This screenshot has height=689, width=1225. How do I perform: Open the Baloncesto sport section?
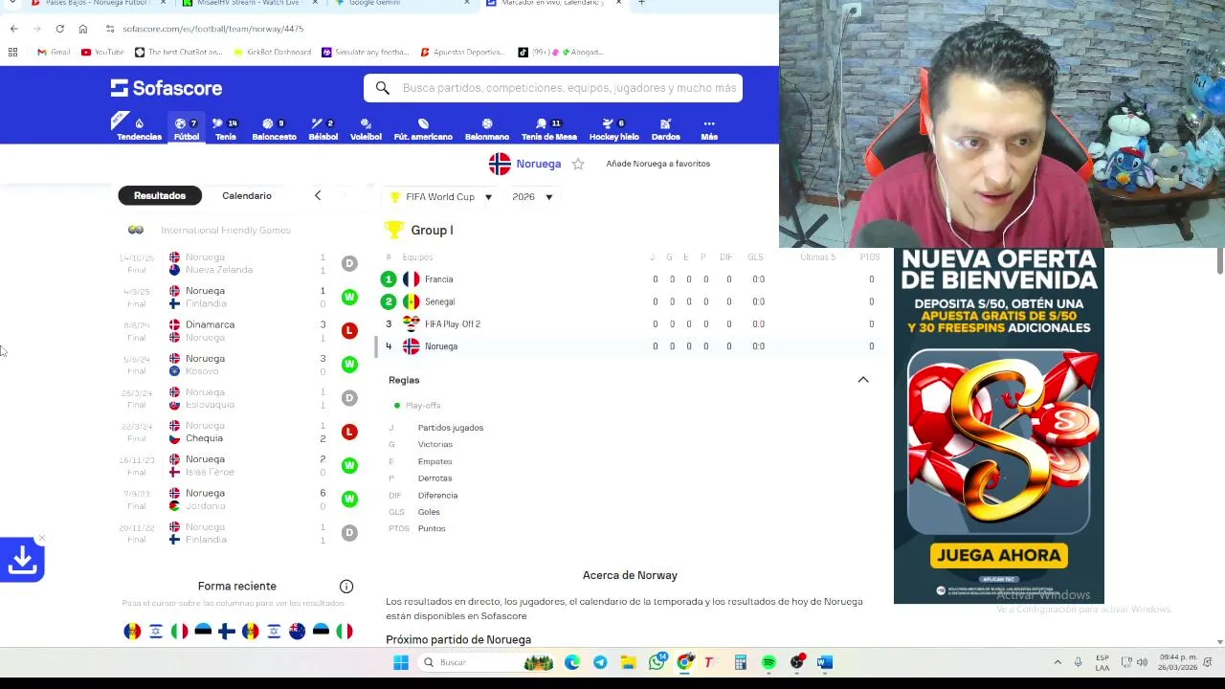click(274, 129)
